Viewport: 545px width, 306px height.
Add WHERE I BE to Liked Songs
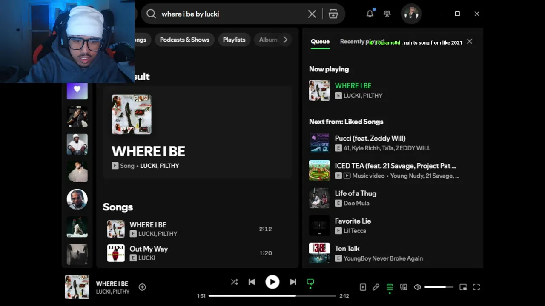(x=142, y=287)
